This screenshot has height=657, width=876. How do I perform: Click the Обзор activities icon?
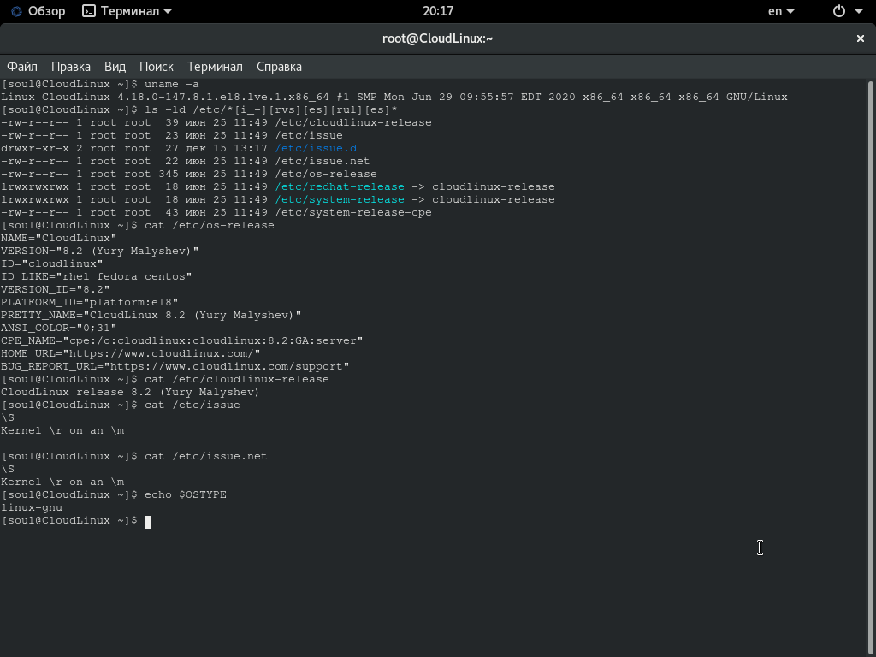coord(17,11)
